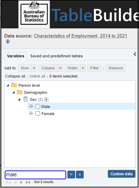Collapse the left panel with the chevron
The image size is (139, 188).
click(135, 54)
